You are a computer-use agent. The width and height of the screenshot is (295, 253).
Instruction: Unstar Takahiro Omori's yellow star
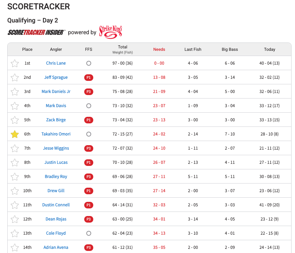pyautogui.click(x=15, y=134)
